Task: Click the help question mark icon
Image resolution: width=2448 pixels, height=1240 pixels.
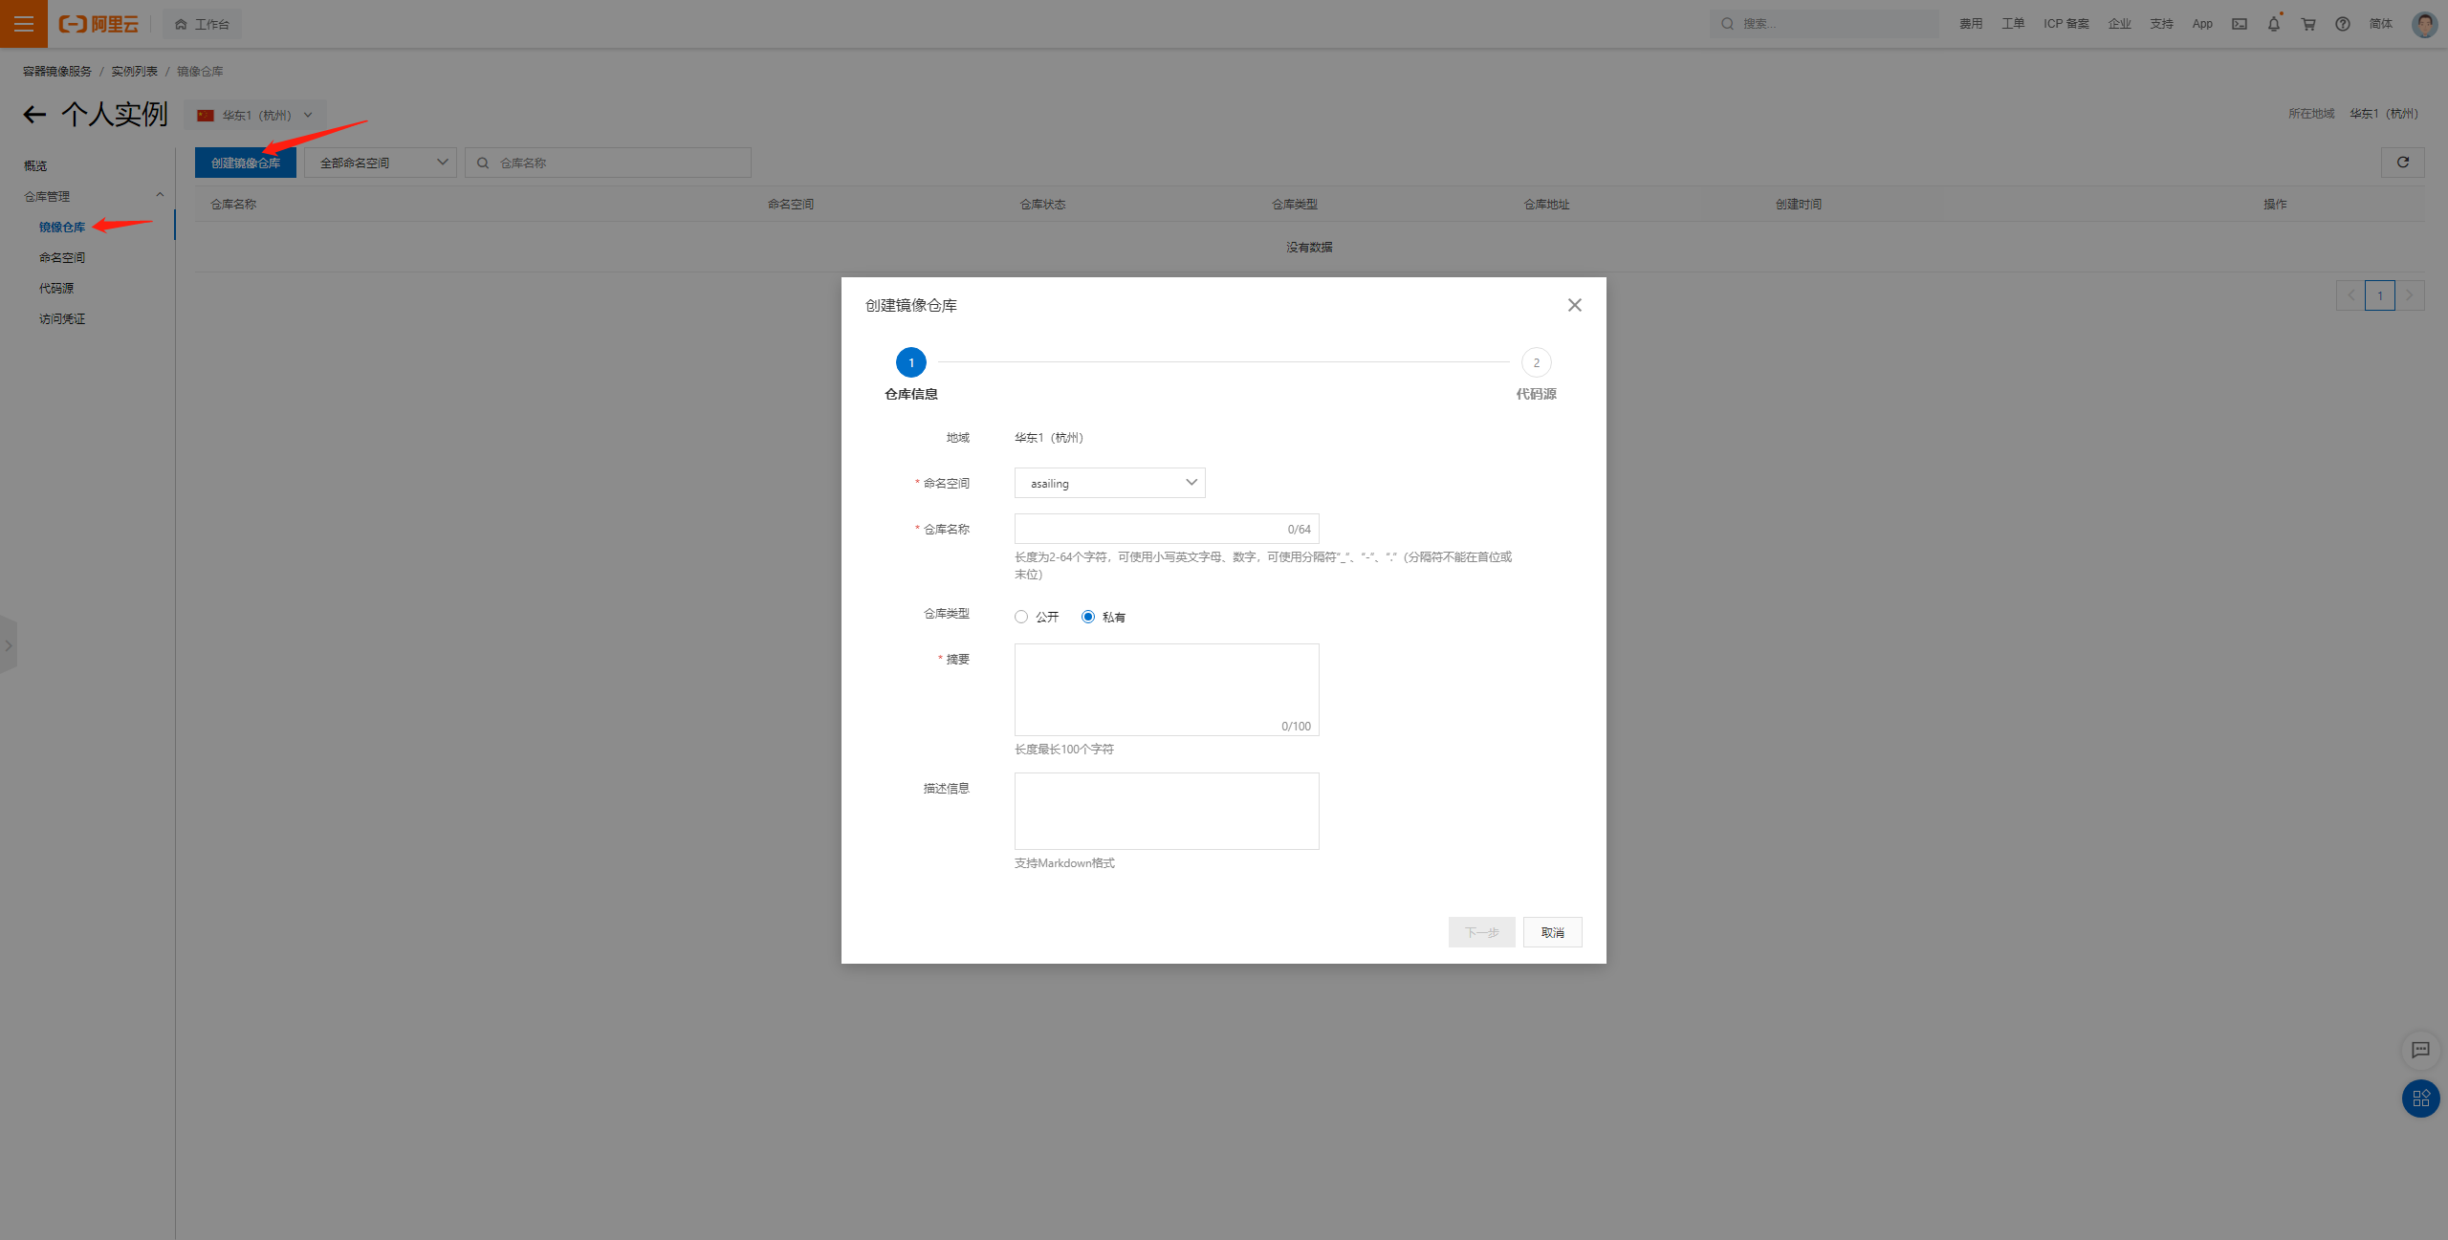Action: [2342, 24]
